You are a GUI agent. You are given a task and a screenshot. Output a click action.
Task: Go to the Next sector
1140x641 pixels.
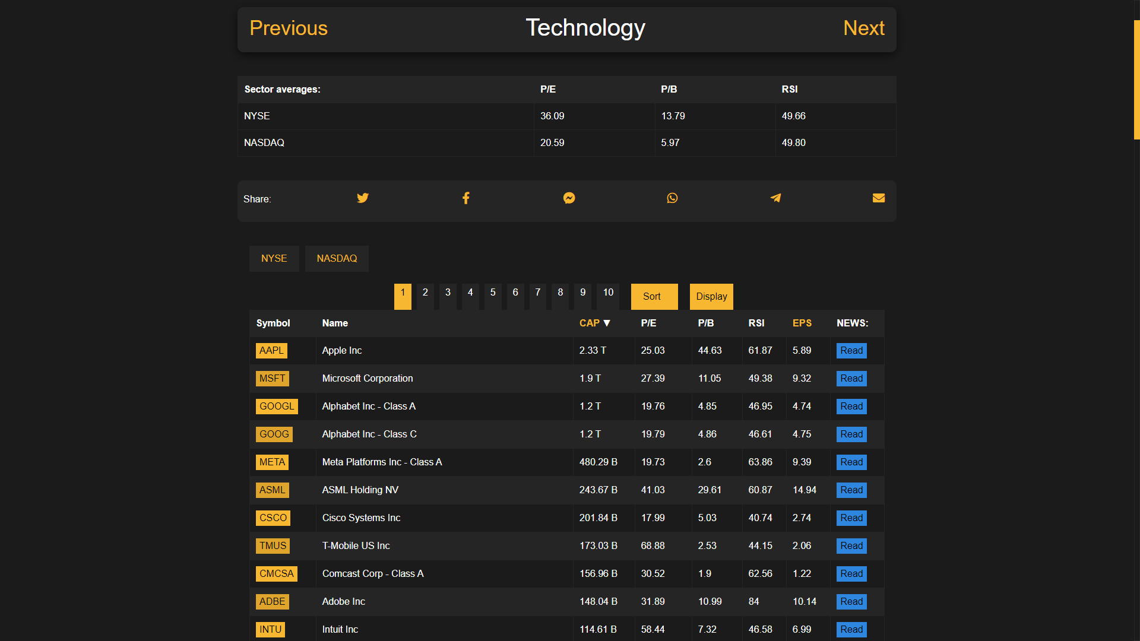(863, 28)
